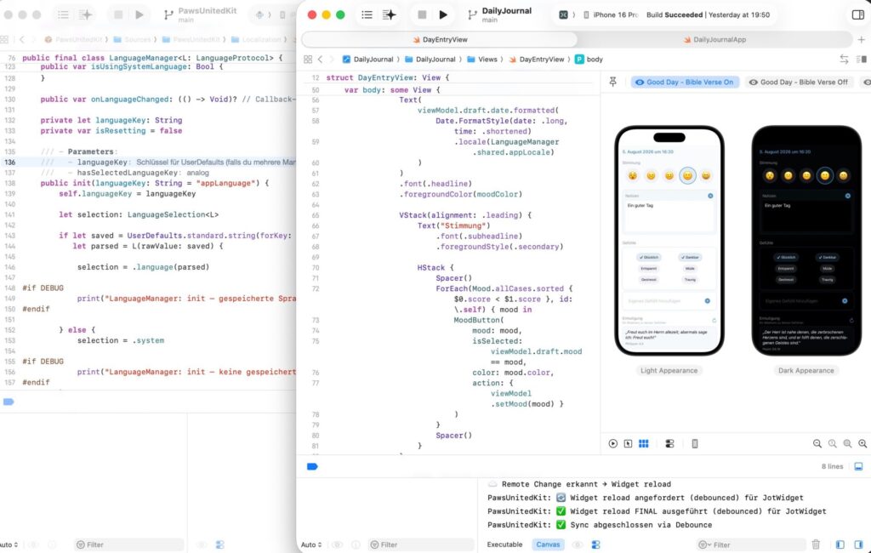The height and width of the screenshot is (553, 871).
Task: Open related items grid menu in DailyJournal
Action: (308, 60)
